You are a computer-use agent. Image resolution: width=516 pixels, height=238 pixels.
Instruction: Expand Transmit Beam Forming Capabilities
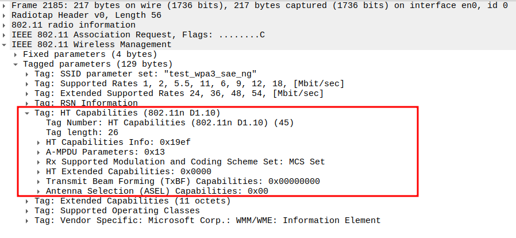click(38, 181)
